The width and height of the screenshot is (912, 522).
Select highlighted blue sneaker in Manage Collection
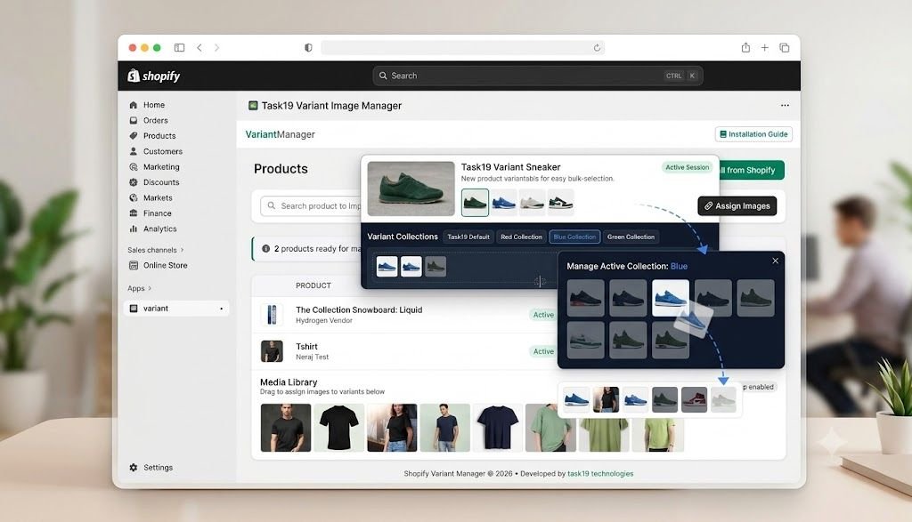[x=671, y=298]
